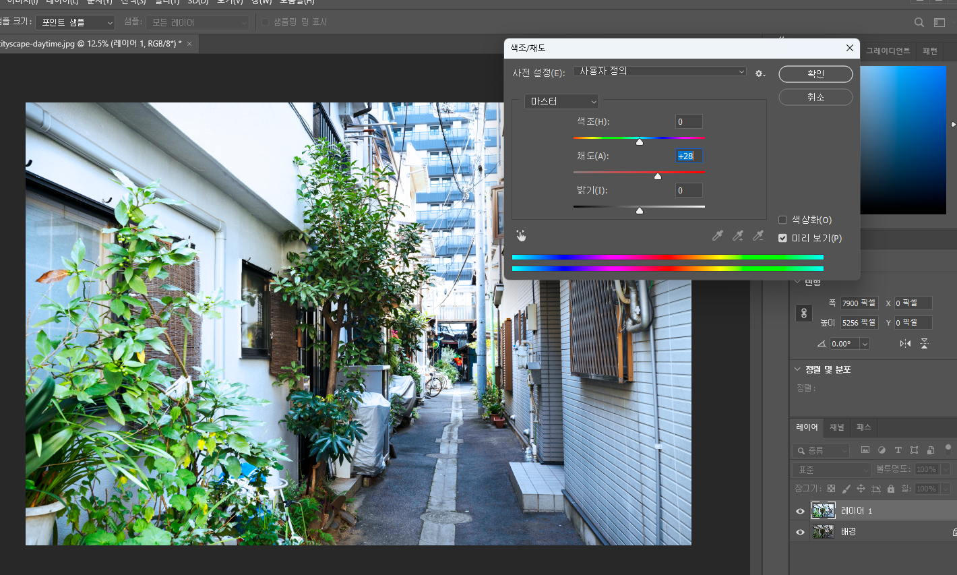Screen dimensions: 957x575
Task: Switch to the 패턴 tab
Action: point(930,51)
